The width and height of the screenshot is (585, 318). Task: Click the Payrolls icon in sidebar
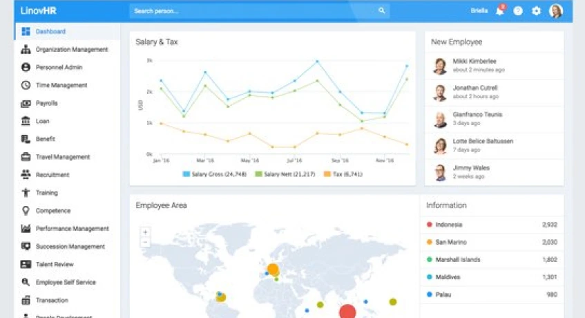tap(26, 103)
